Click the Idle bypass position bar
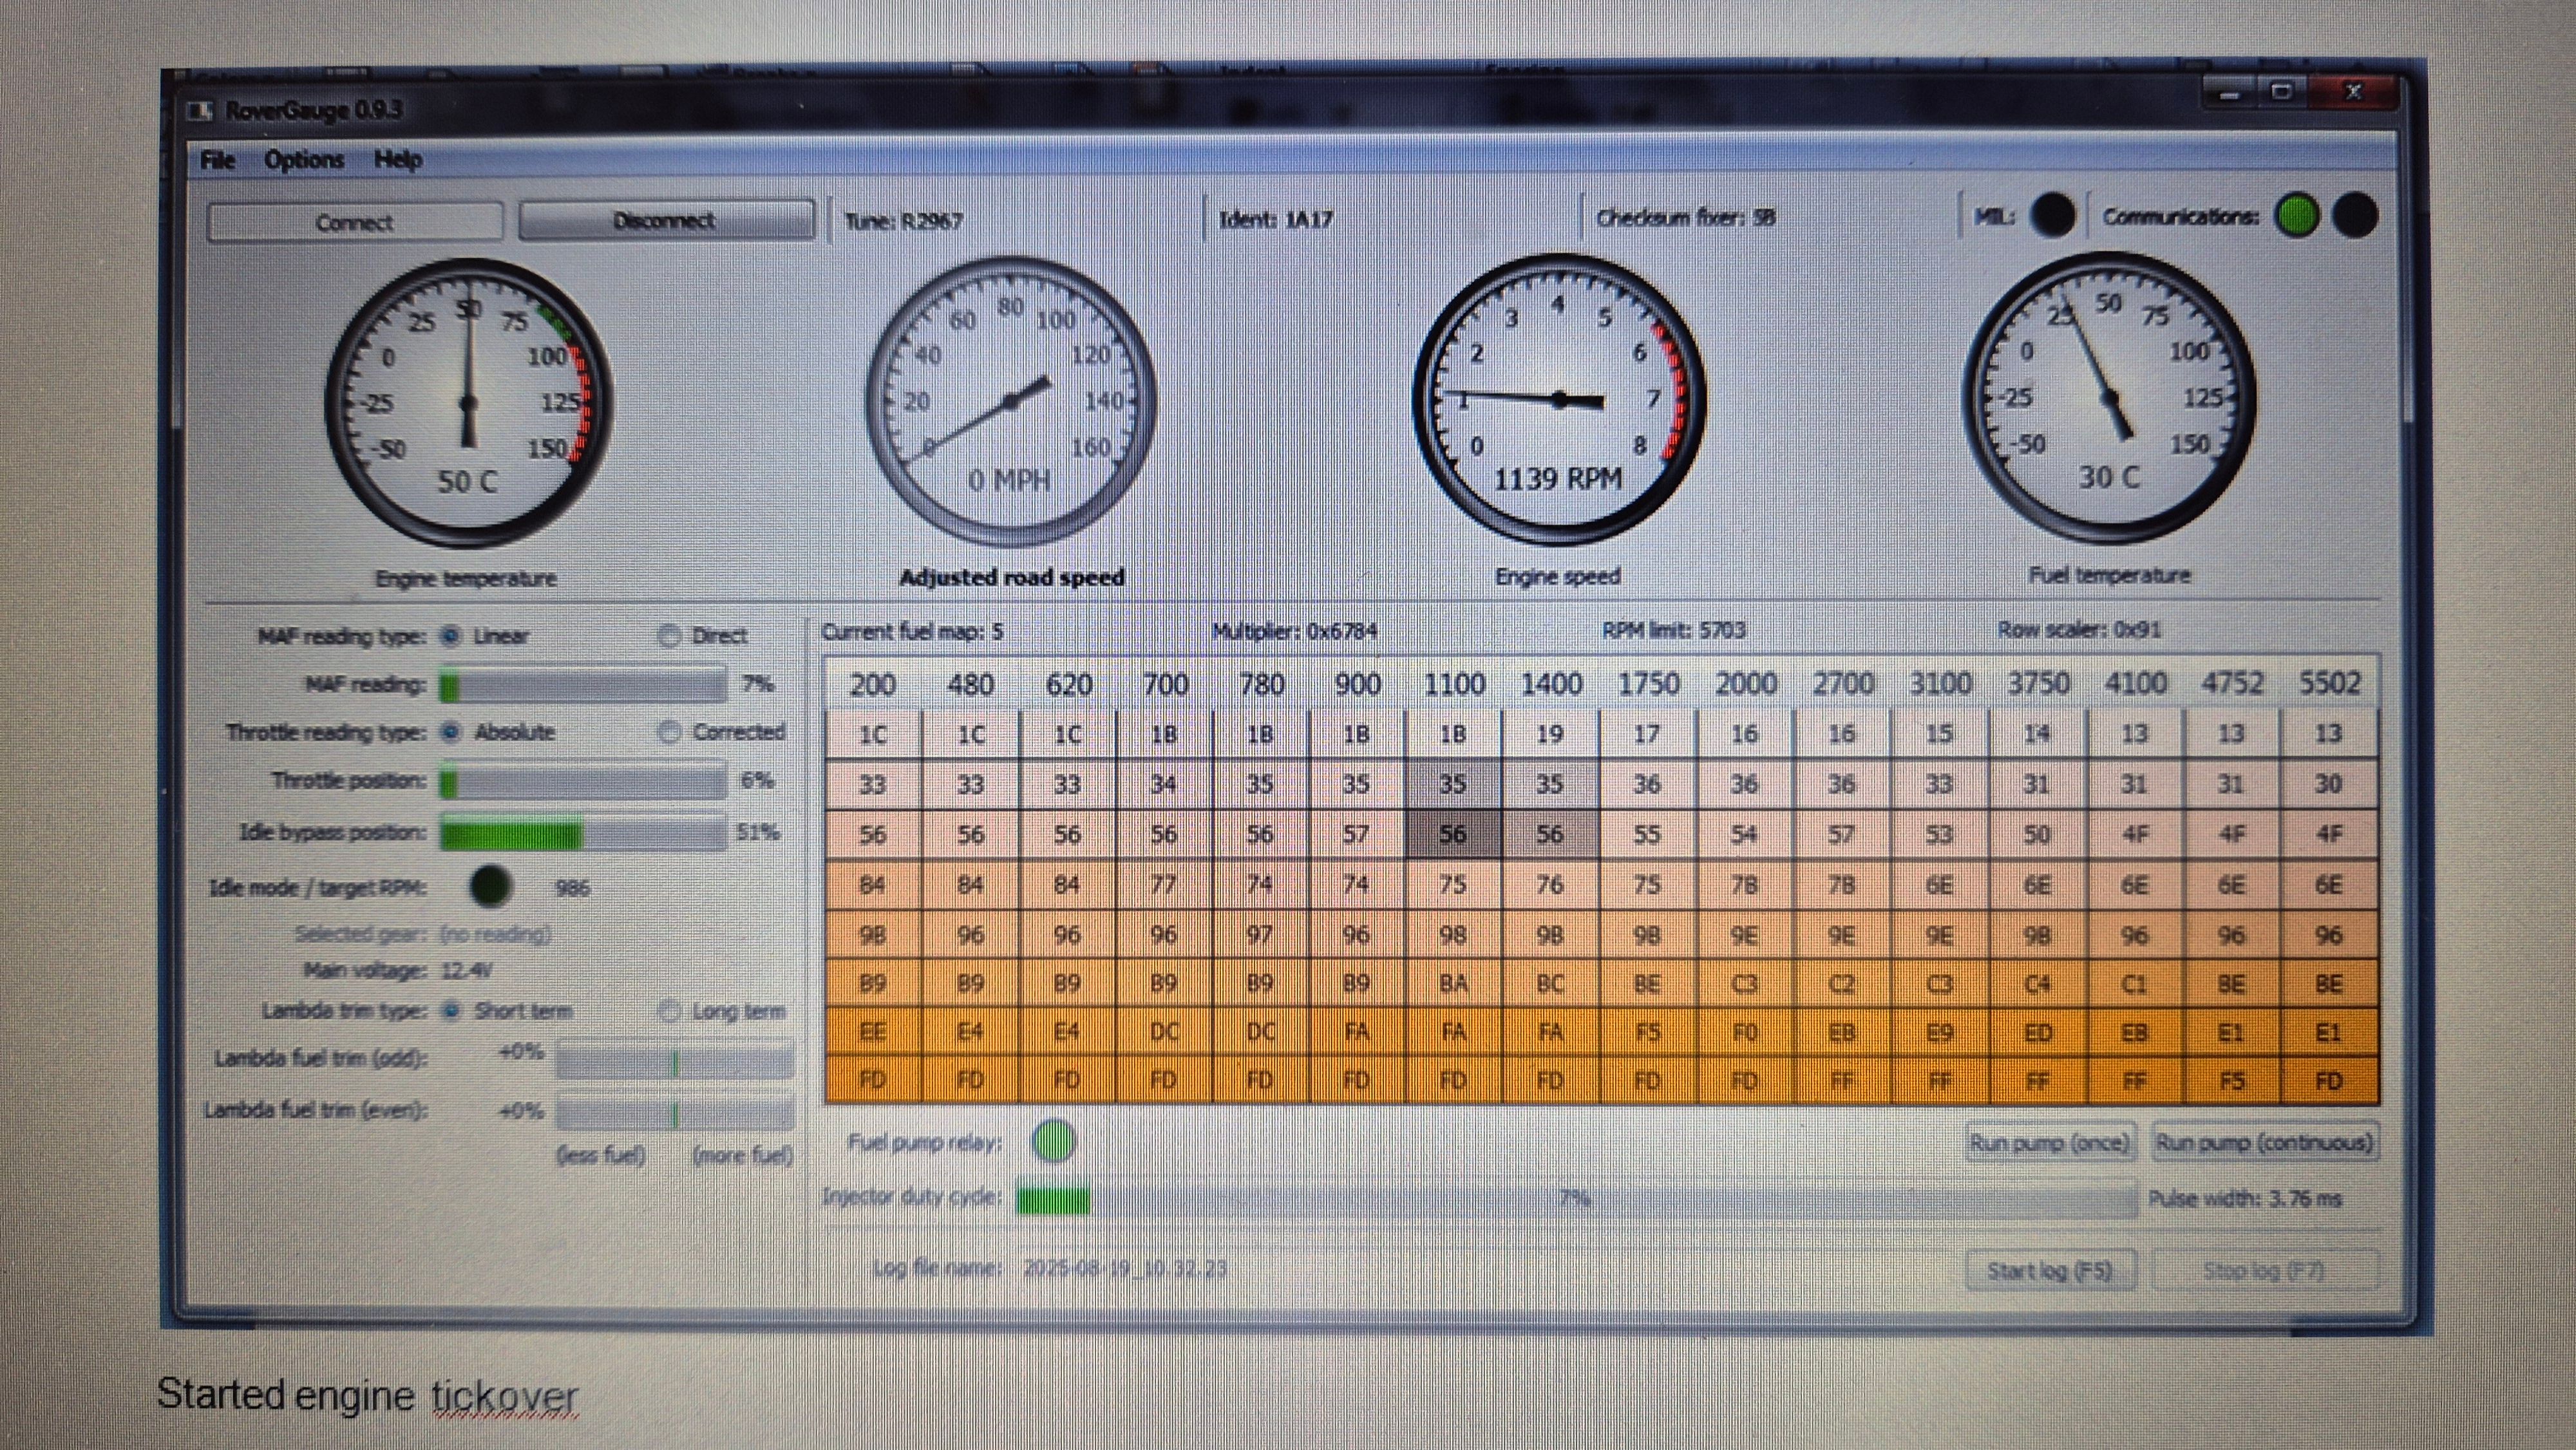 coord(583,833)
